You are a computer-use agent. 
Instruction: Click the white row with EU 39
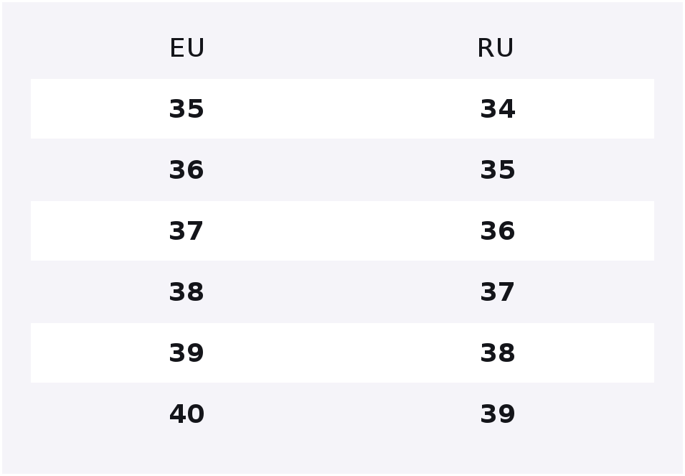[343, 353]
